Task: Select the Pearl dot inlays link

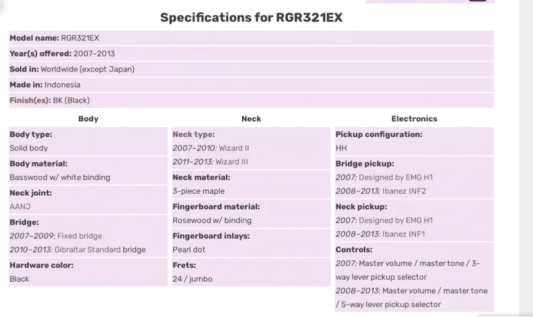Action: point(189,250)
